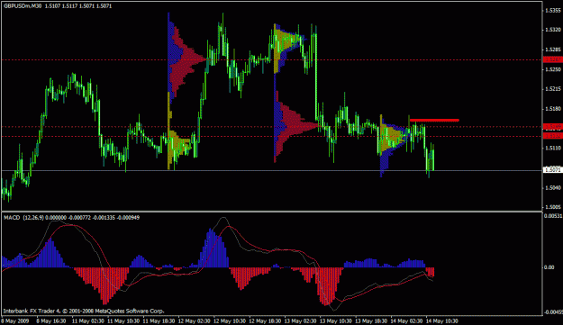This screenshot has height=325, width=563.
Task: Click the 11 May 02:30 time label
Action: tap(88, 320)
